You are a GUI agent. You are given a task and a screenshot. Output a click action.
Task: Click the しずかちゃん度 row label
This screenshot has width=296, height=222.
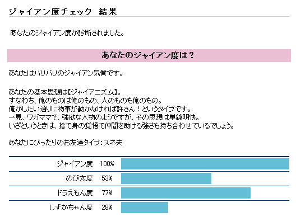tap(71, 207)
